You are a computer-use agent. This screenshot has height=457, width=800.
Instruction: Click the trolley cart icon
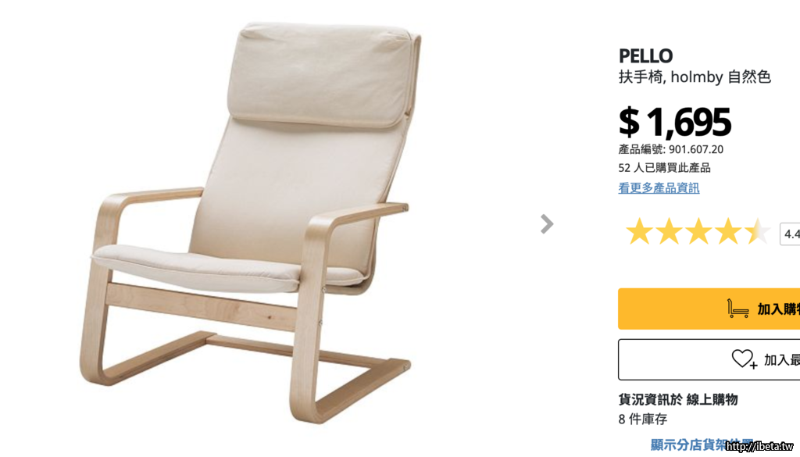737,309
